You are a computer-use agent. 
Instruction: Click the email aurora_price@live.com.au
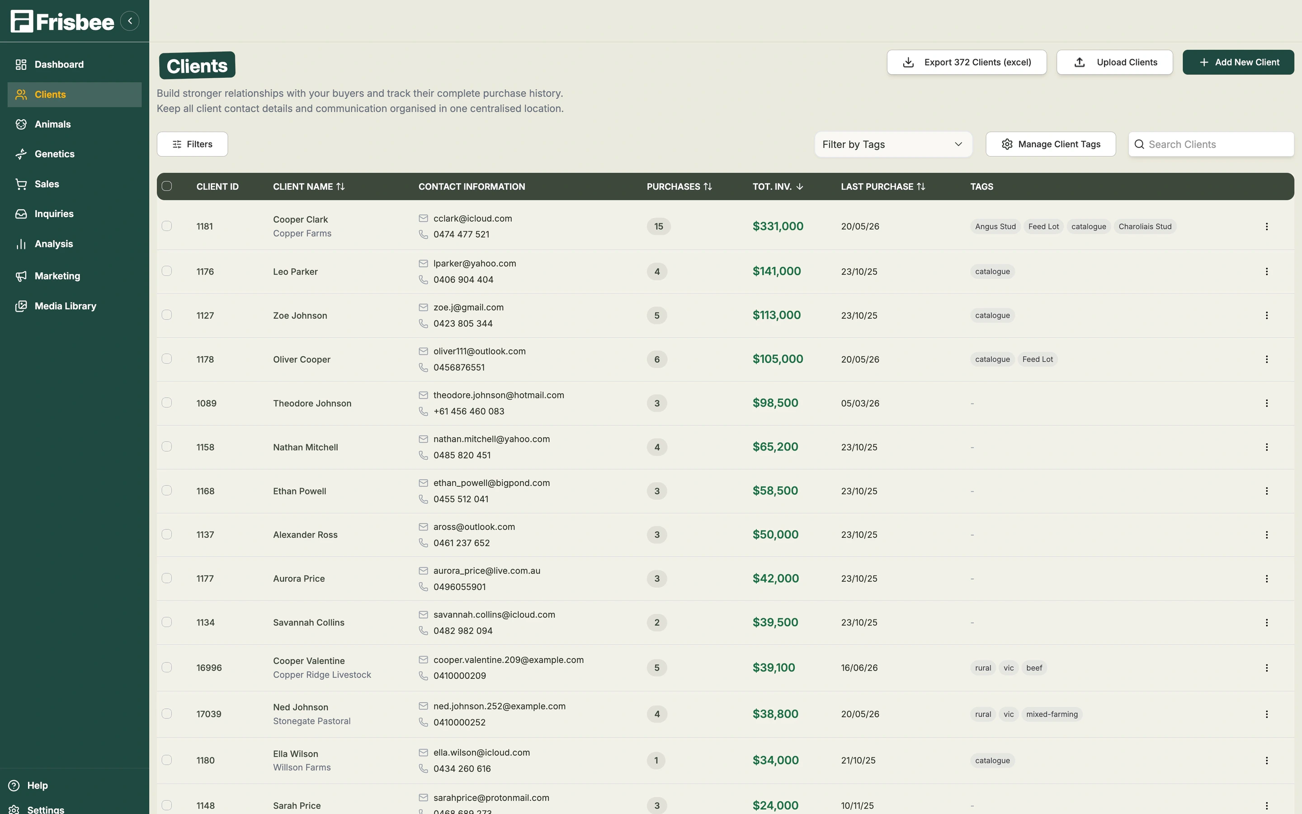pos(487,571)
